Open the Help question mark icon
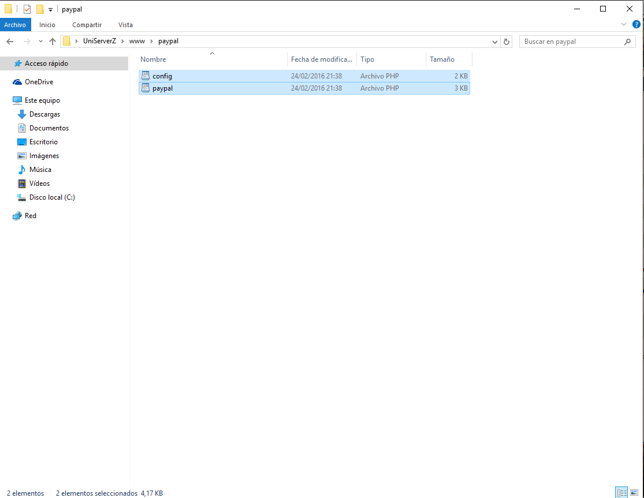 coord(636,25)
